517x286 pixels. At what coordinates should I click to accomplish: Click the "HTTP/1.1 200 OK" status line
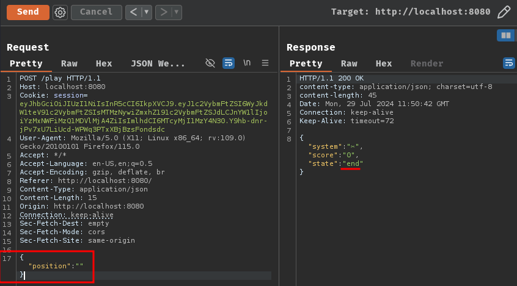[331, 78]
